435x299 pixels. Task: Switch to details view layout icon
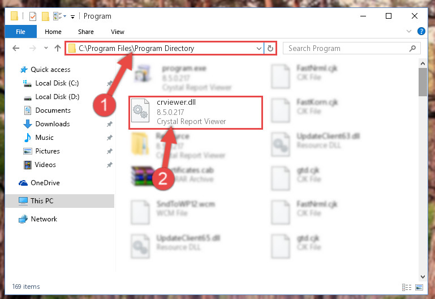coord(407,287)
